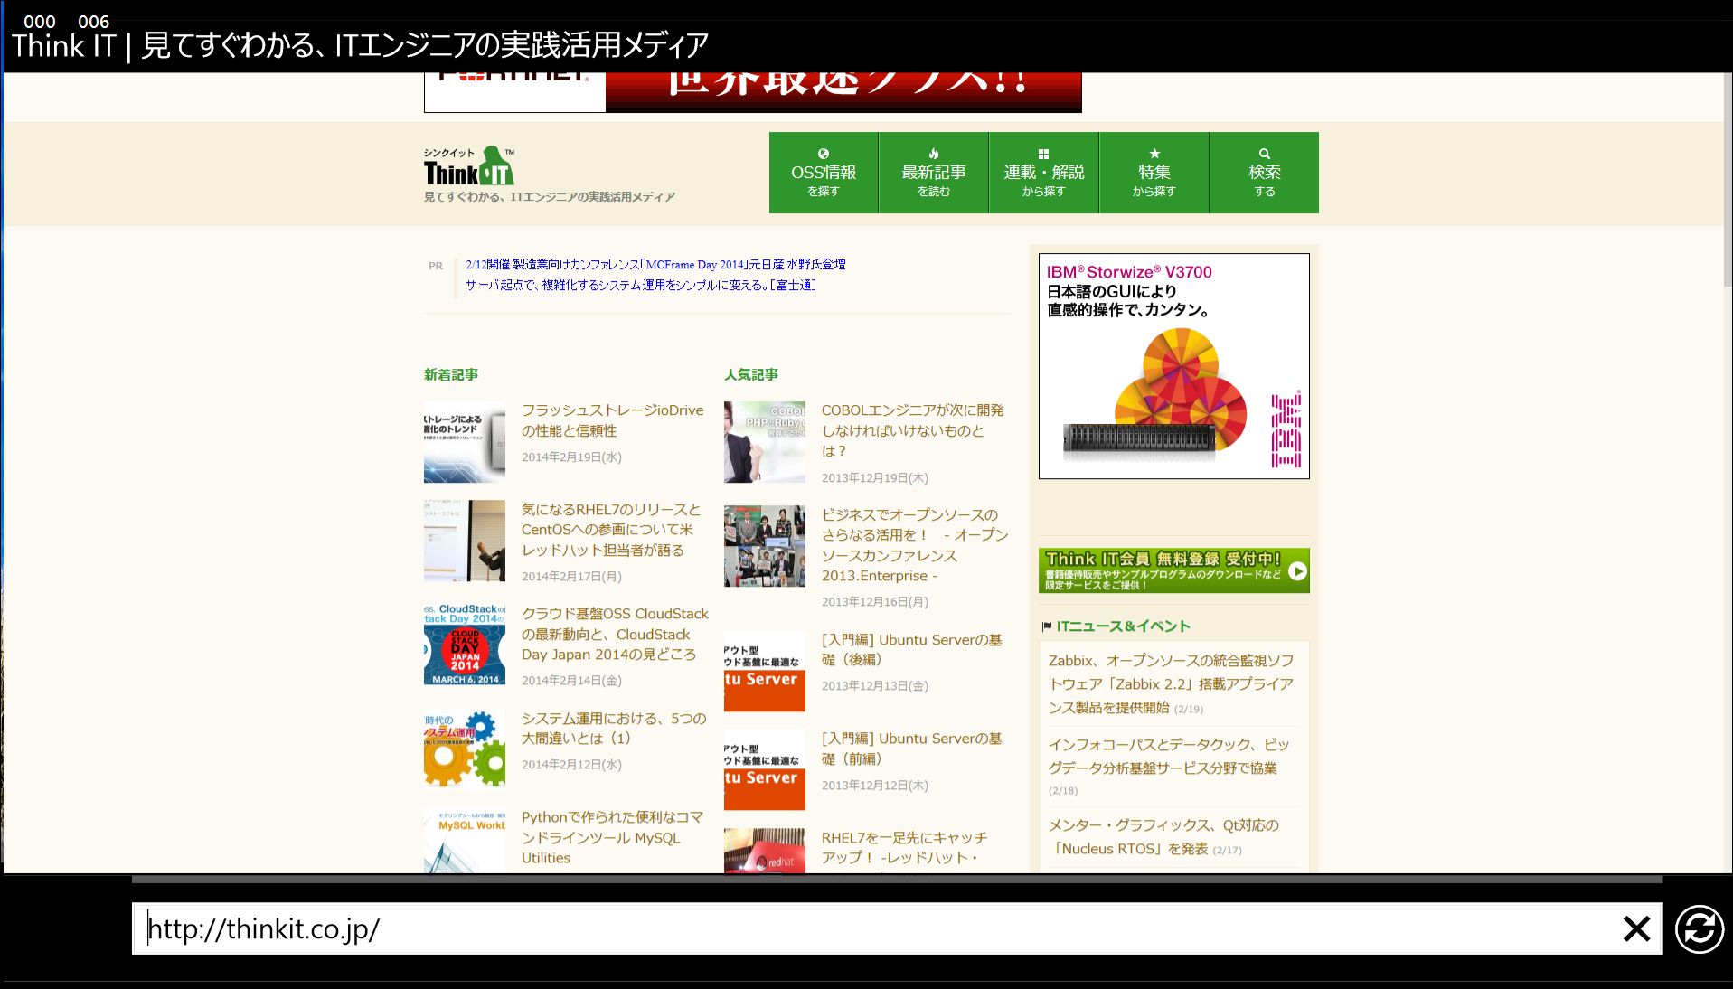1733x989 pixels.
Task: Click the IBM Storwize V3700 advertisement
Action: [1173, 366]
